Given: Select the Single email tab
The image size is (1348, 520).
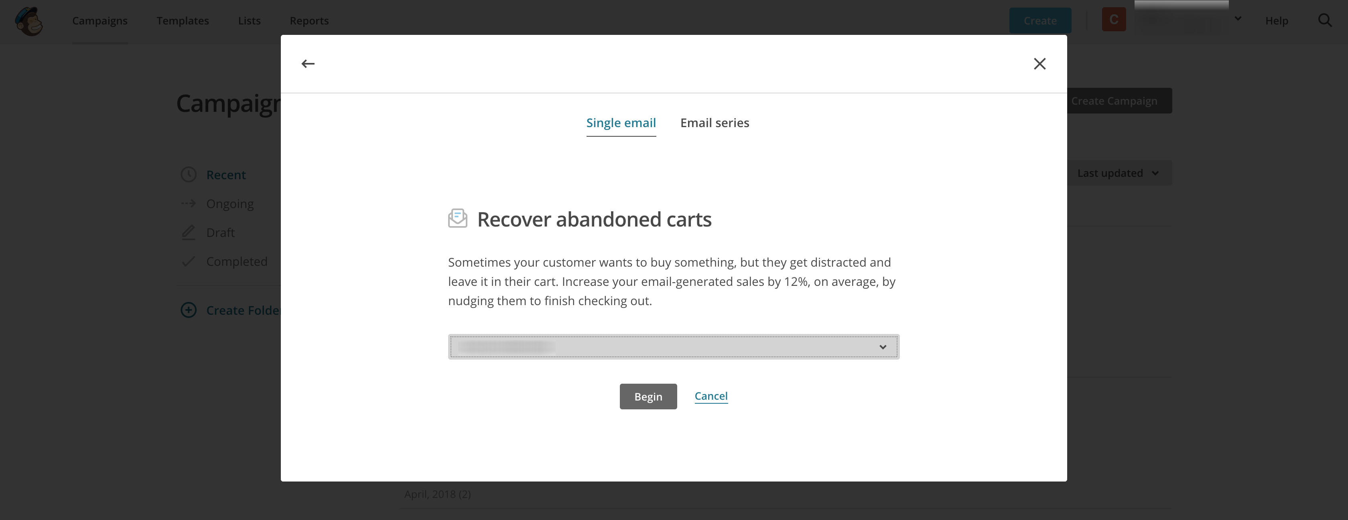Looking at the screenshot, I should pos(621,123).
